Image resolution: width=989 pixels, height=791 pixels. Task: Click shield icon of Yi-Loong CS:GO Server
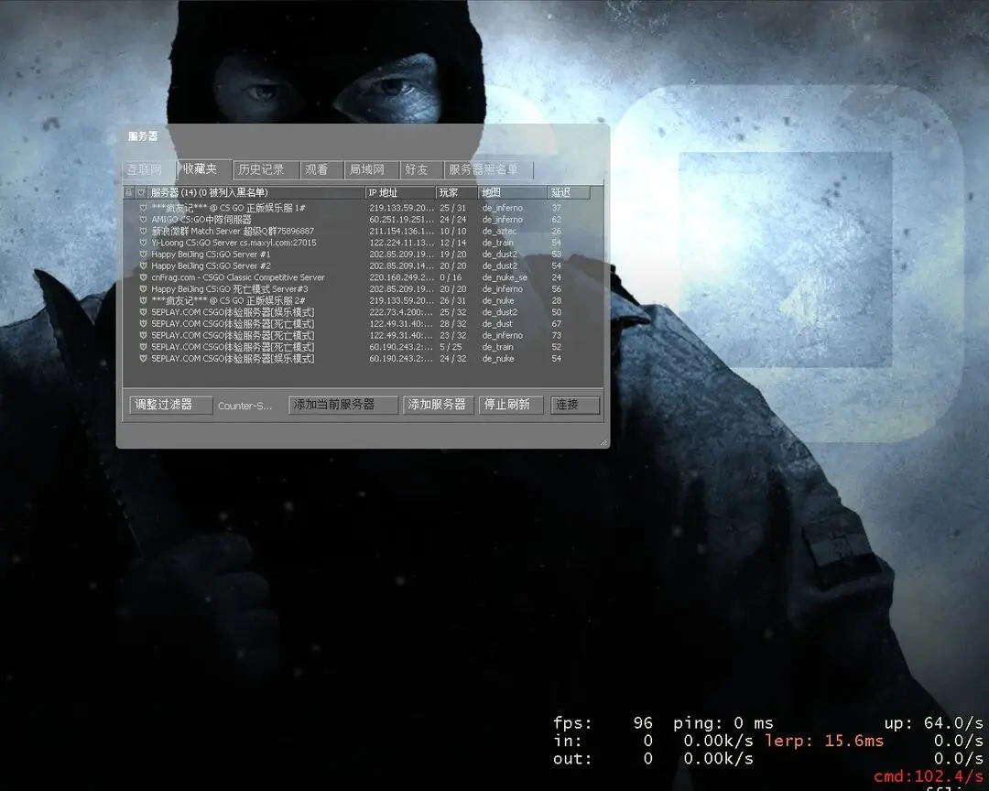tap(143, 243)
